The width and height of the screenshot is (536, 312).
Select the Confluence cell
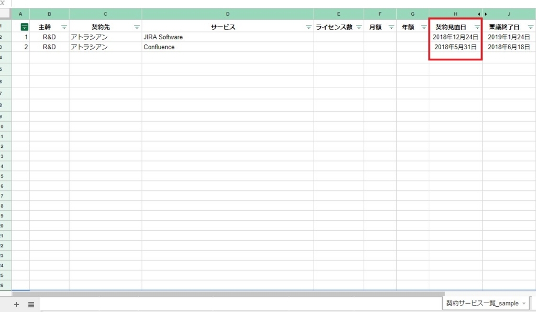pyautogui.click(x=228, y=47)
